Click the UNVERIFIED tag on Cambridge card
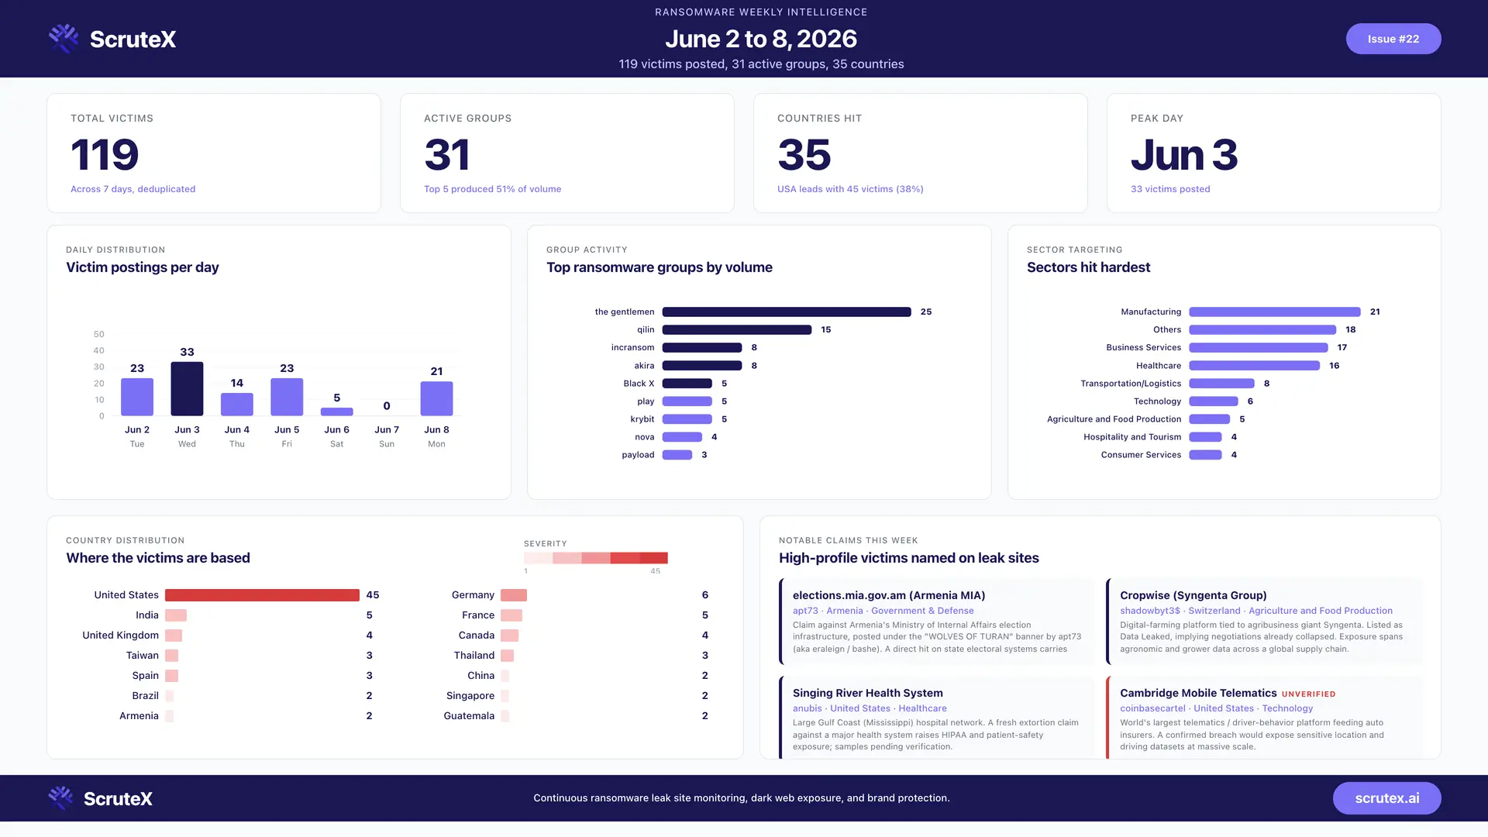 tap(1308, 694)
